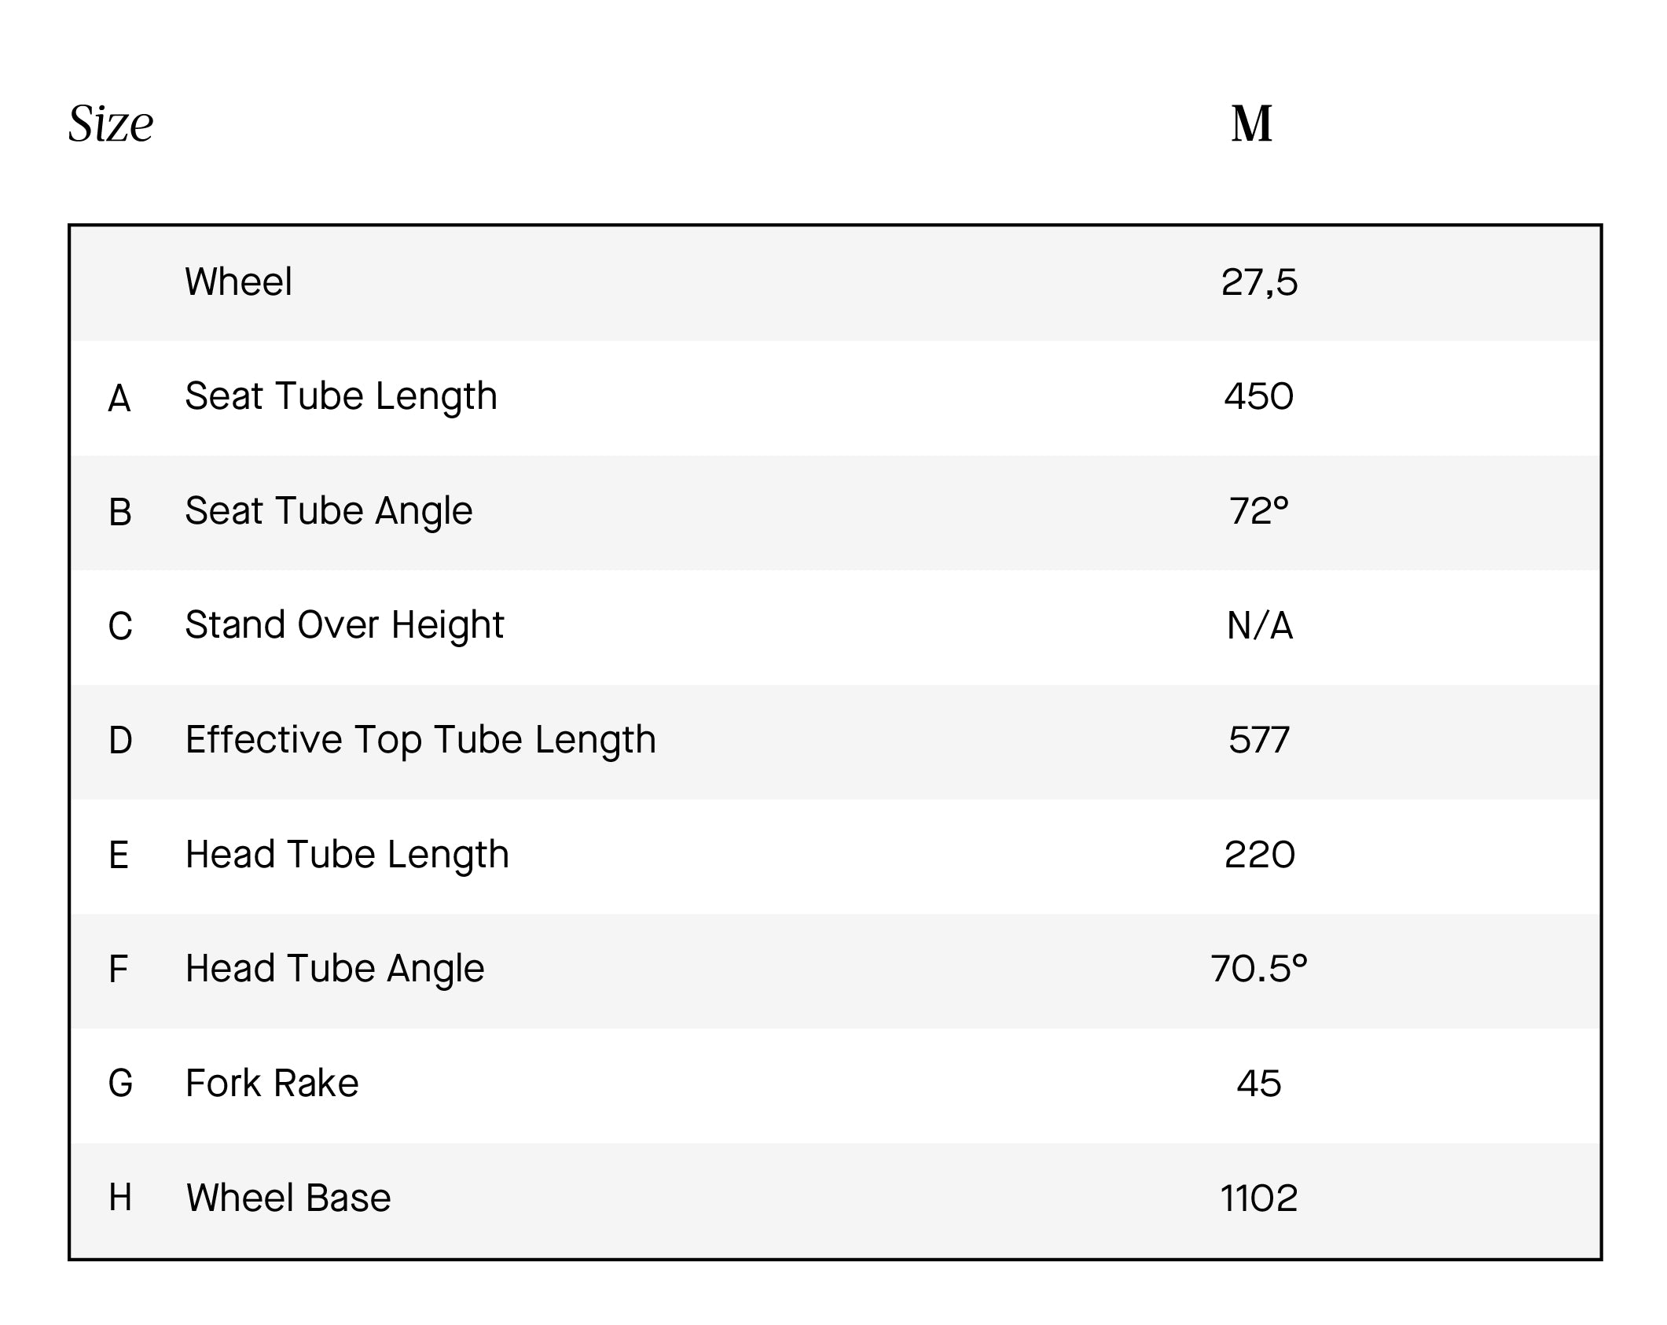Select the Head Tube Length label
The height and width of the screenshot is (1325, 1667).
coord(347,856)
